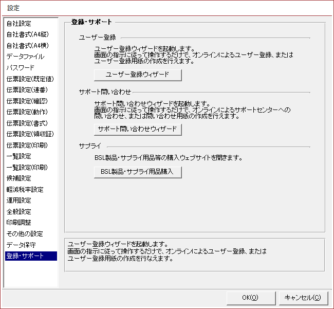This screenshot has height=309, width=334.
Task: Open 伝票設定(書式) settings
Action: pos(31,123)
